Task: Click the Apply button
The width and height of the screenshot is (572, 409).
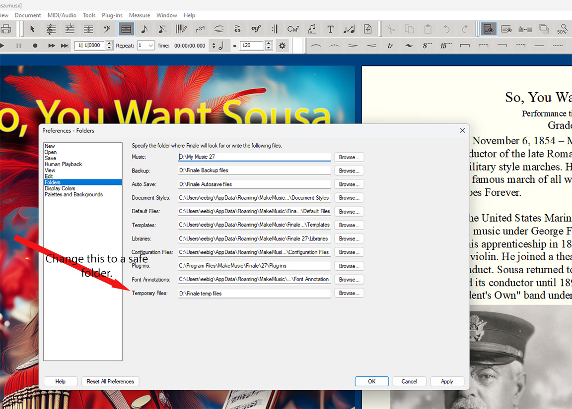Action: [447, 381]
